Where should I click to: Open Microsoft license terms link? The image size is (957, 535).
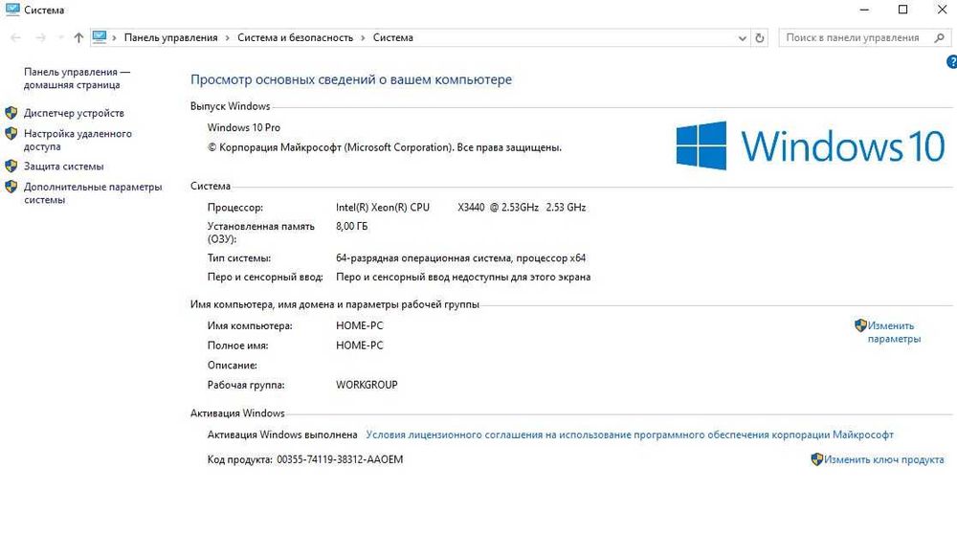click(630, 435)
